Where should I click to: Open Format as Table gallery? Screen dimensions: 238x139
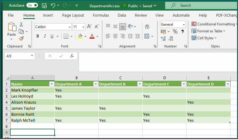click(208, 31)
